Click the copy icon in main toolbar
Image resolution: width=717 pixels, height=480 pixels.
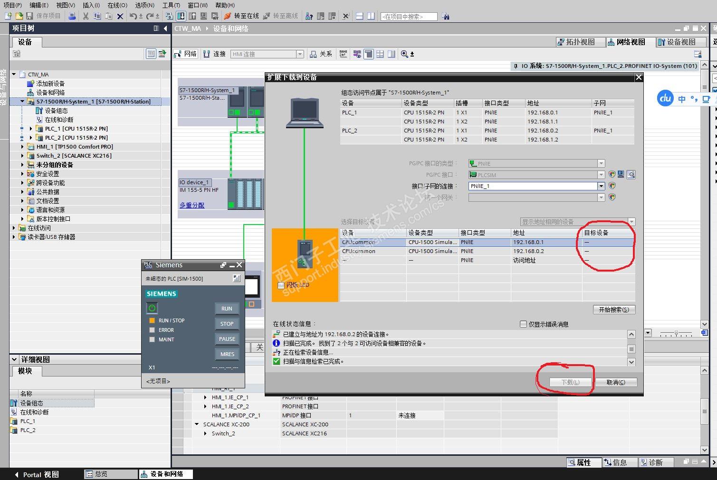click(x=97, y=16)
